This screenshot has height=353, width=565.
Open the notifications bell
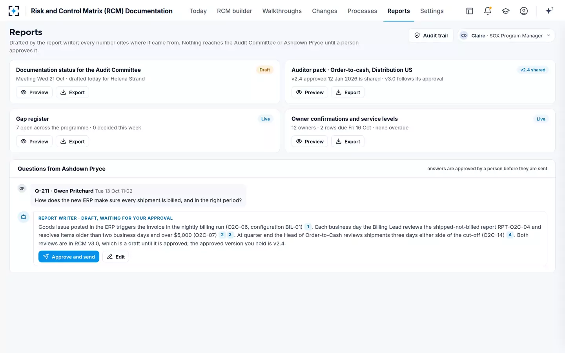488,11
